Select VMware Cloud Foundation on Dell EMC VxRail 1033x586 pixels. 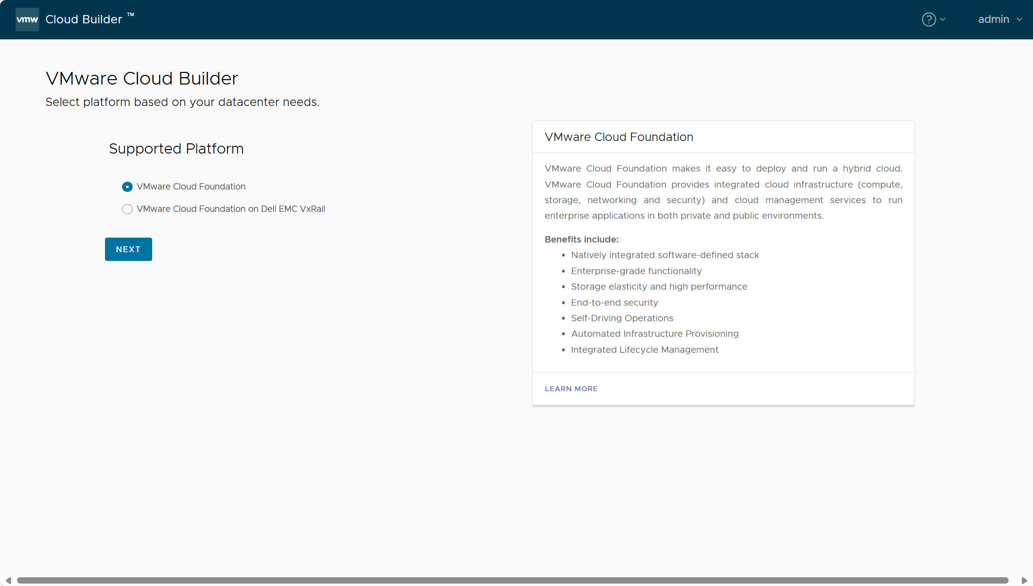coord(127,209)
